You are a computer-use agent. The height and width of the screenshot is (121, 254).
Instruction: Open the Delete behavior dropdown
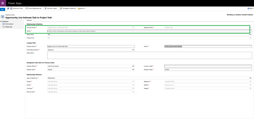coord(208,85)
